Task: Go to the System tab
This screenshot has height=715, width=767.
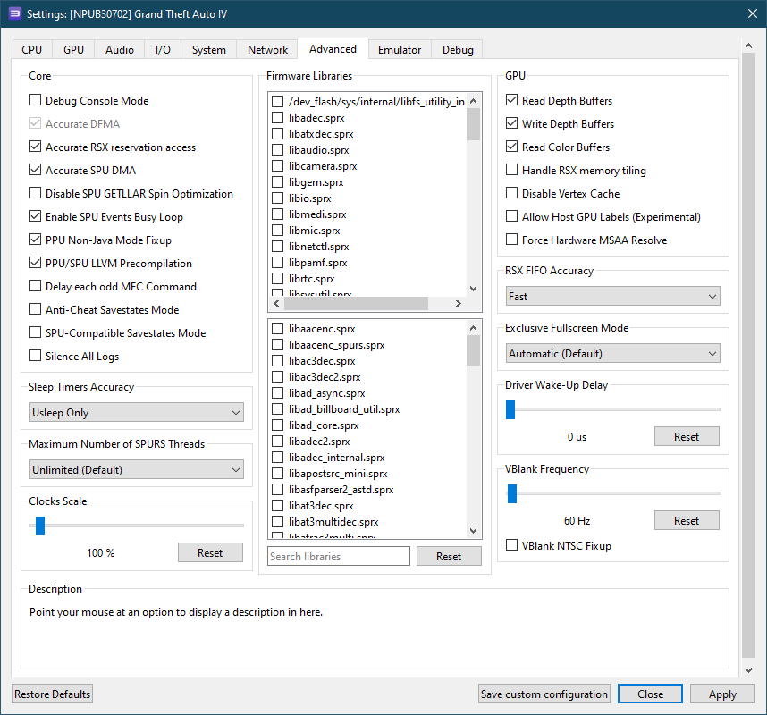Action: (208, 50)
